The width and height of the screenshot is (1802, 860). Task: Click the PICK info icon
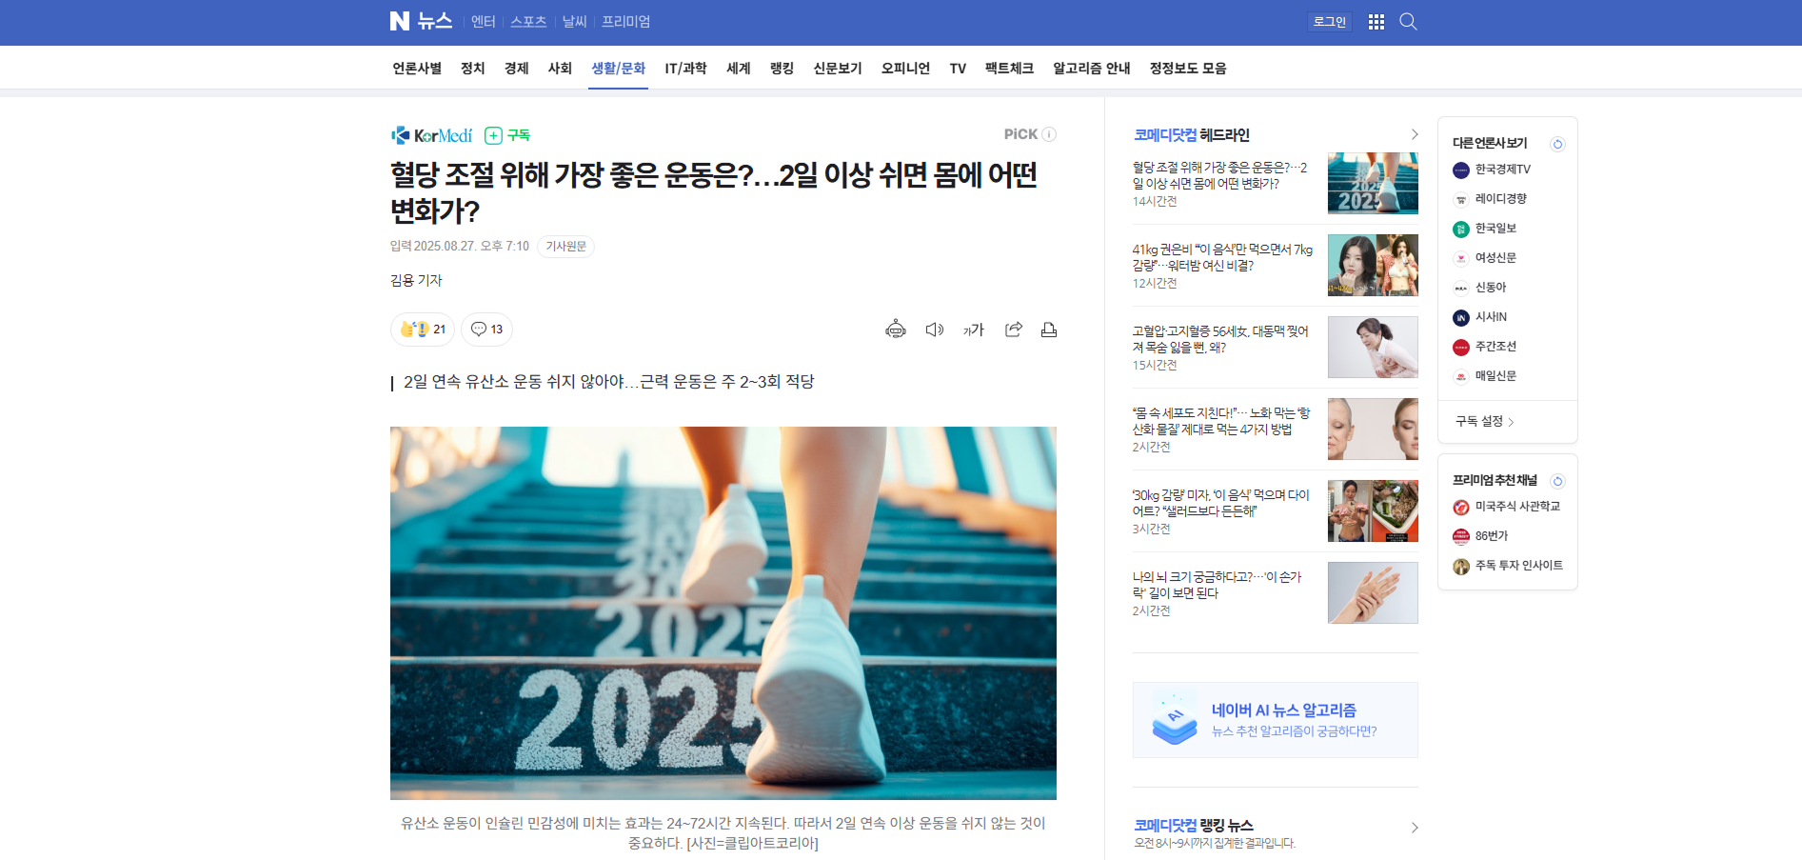tap(1049, 134)
